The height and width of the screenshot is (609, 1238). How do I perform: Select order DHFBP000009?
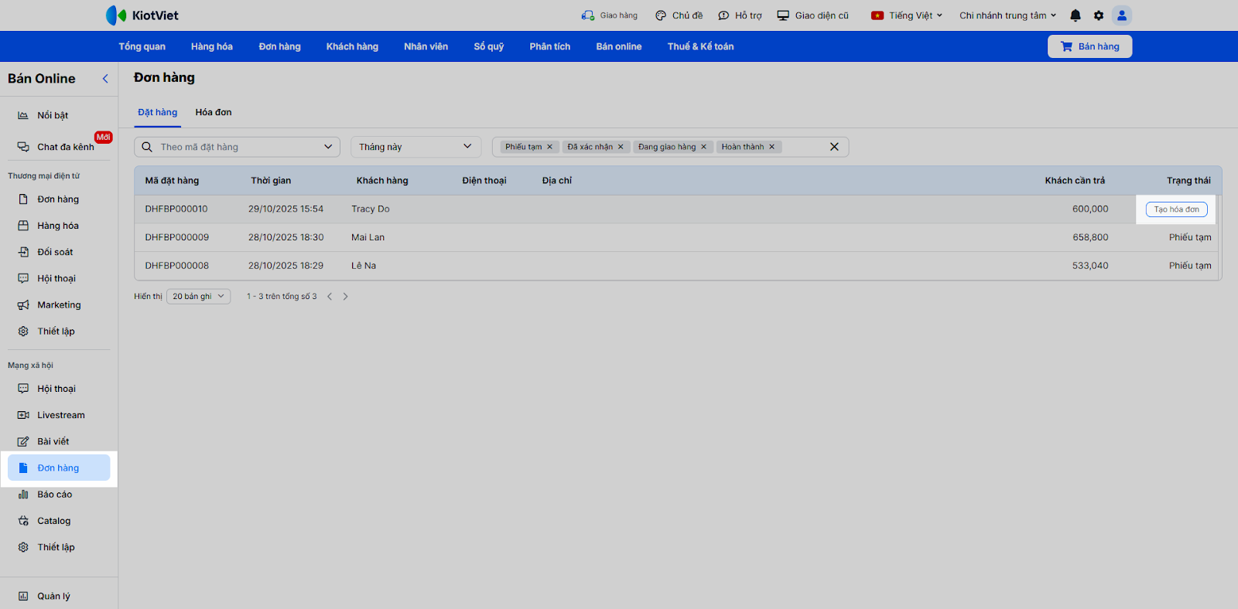click(x=176, y=237)
